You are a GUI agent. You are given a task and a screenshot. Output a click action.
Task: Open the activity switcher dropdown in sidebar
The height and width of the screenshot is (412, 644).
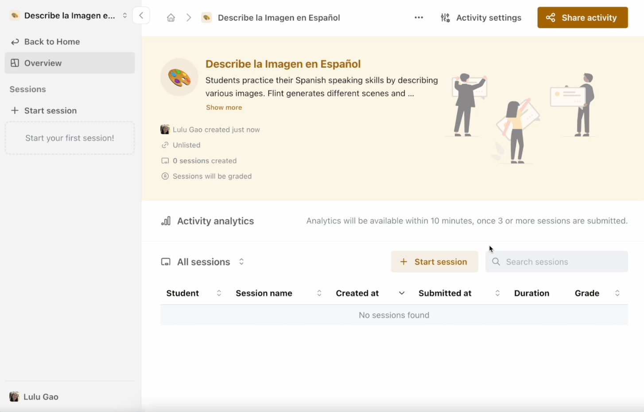pos(125,16)
